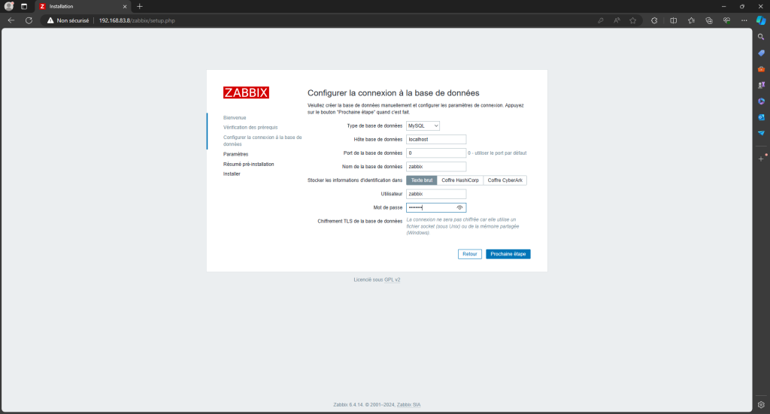Open the password manager key icon
770x414 pixels.
click(x=600, y=20)
